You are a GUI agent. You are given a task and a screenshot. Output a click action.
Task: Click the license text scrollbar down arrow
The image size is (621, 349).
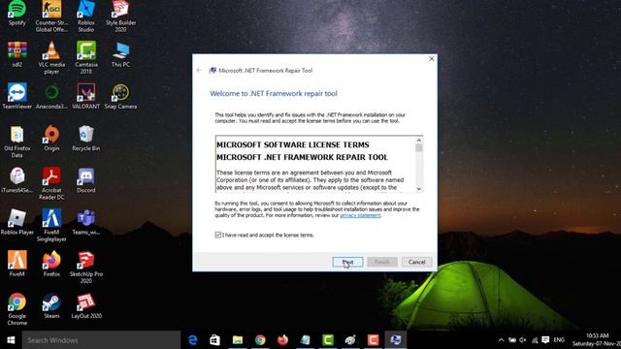(419, 189)
